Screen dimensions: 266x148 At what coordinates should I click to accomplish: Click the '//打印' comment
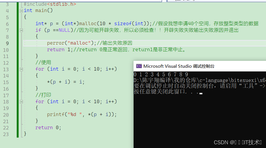[43, 95]
